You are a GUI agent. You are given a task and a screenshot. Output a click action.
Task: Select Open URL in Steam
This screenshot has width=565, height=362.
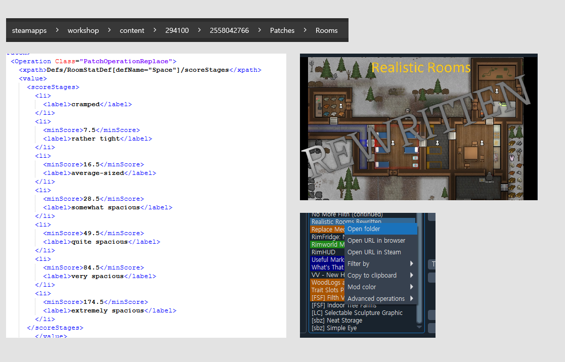point(381,252)
